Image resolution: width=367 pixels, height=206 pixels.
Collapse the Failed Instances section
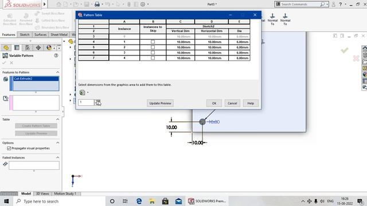[x=57, y=158]
